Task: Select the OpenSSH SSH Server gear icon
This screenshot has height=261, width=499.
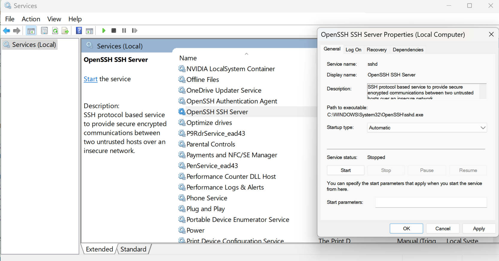Action: pos(182,112)
